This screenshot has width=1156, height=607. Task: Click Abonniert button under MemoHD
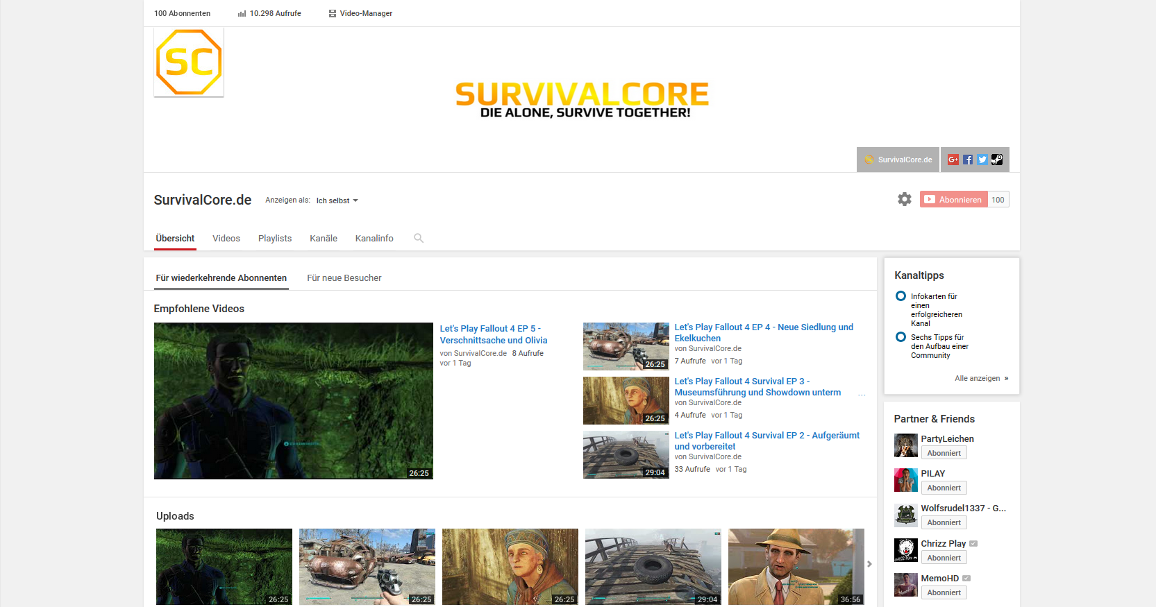point(944,592)
